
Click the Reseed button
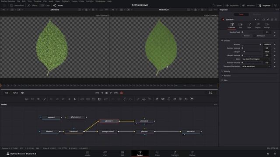pos(247,36)
